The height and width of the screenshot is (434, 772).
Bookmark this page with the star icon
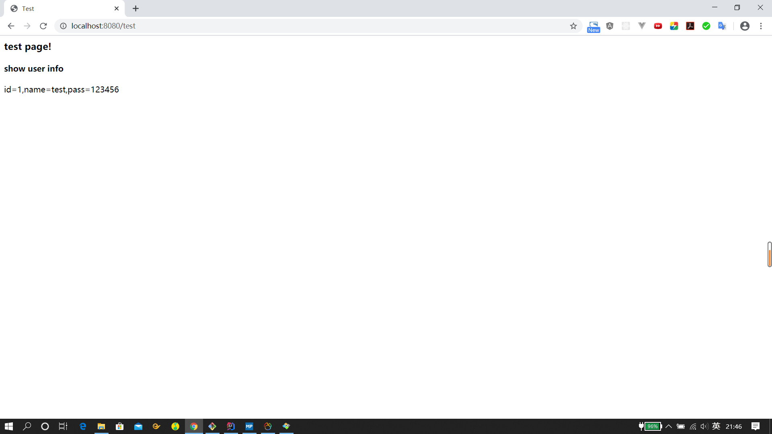click(x=573, y=26)
